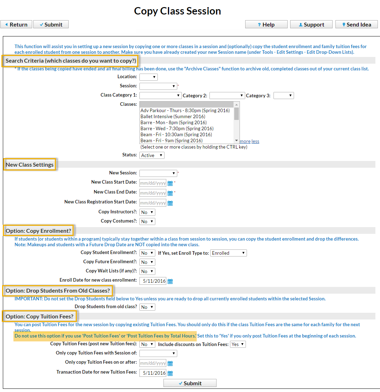Open the Copy Wait Lists dropdown
Image resolution: width=380 pixels, height=392 pixels.
(147, 271)
